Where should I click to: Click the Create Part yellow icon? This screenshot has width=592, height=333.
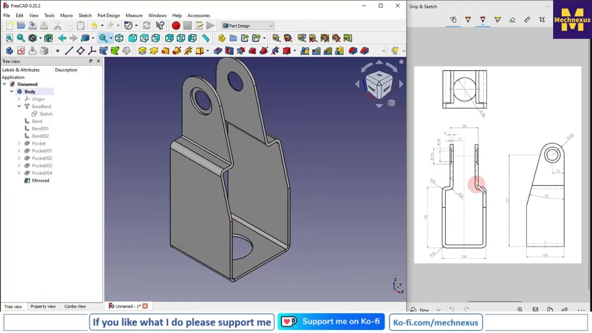point(222,38)
